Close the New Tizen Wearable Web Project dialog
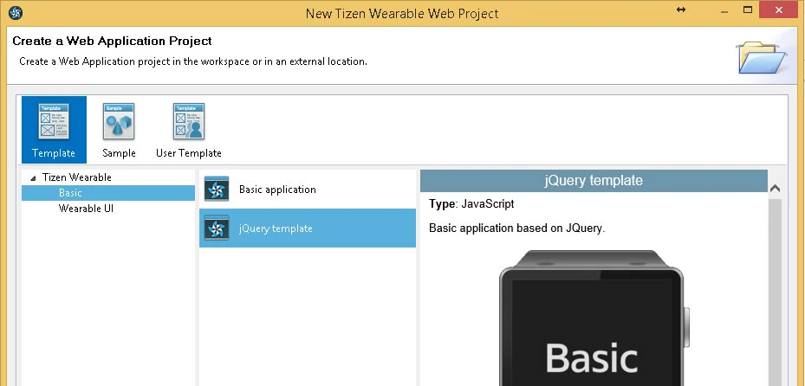This screenshot has height=386, width=805. (x=778, y=10)
